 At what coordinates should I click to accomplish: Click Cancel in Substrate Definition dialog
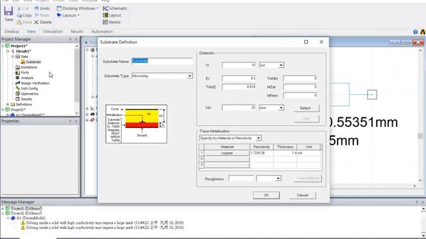pyautogui.click(x=302, y=195)
